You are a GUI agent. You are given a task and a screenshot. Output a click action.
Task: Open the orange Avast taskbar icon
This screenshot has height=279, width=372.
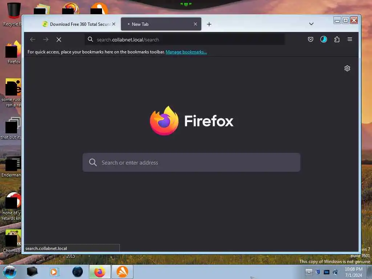click(x=122, y=272)
